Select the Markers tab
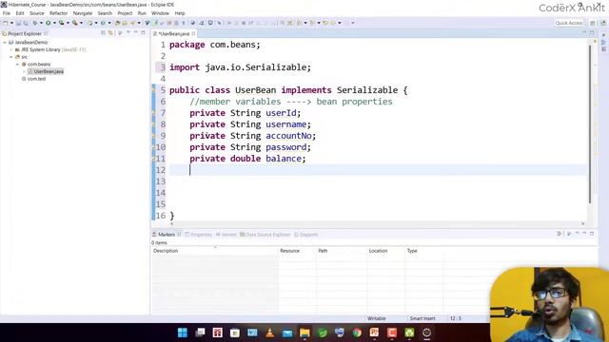 (x=167, y=235)
